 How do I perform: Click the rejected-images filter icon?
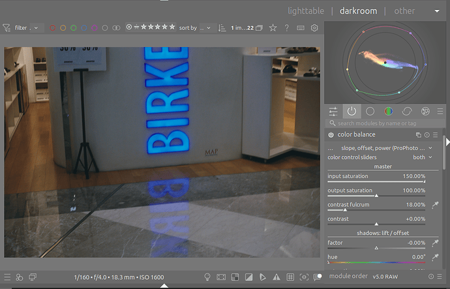pos(129,27)
